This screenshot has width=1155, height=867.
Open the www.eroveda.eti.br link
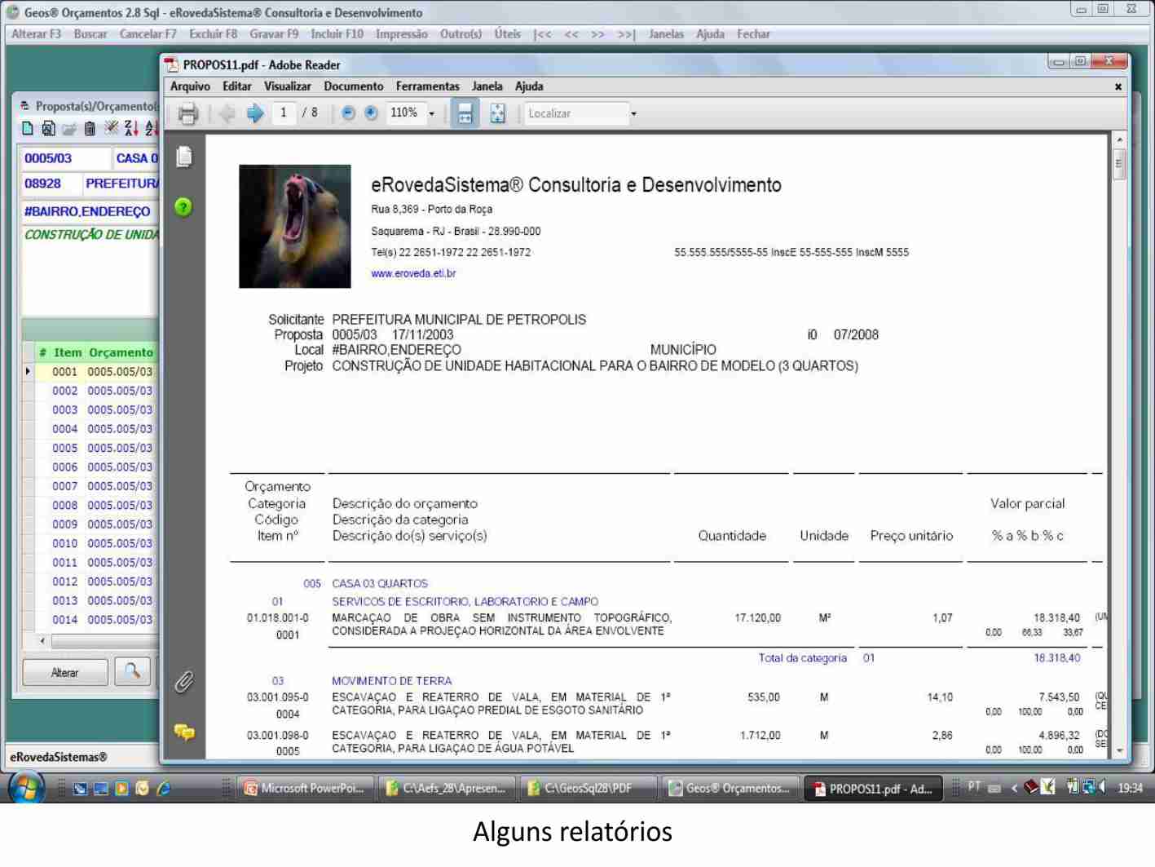click(x=413, y=273)
